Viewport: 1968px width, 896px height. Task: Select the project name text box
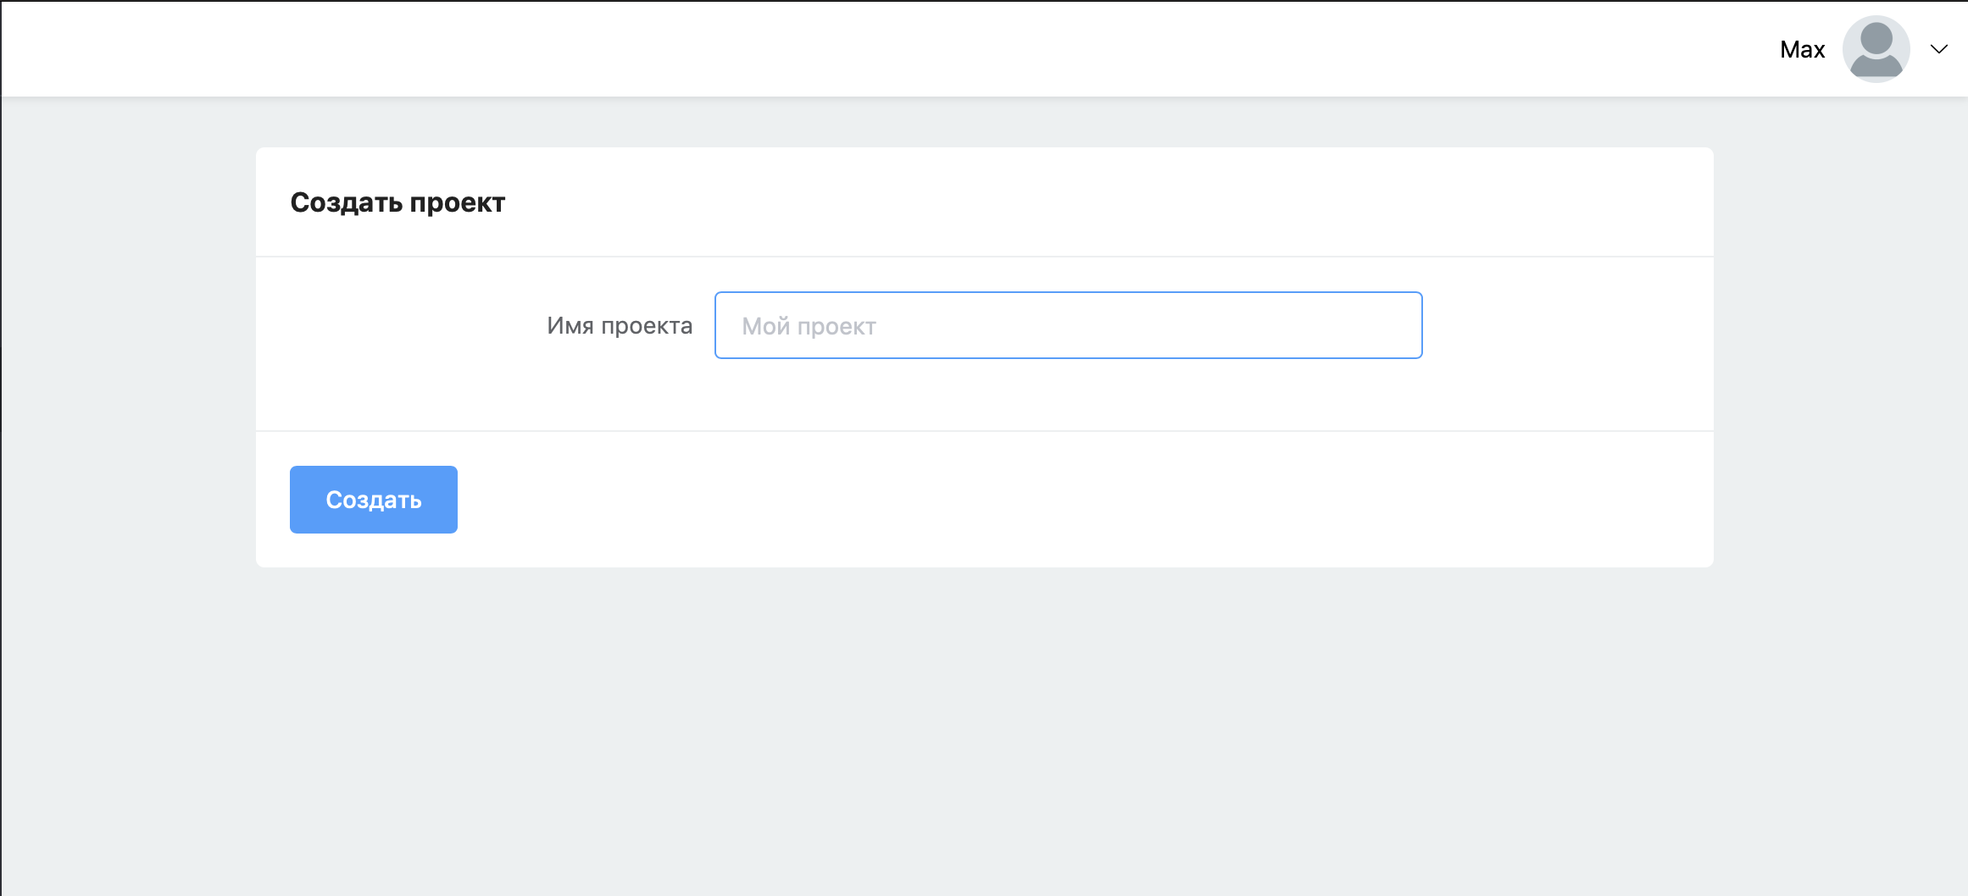[x=1068, y=325]
